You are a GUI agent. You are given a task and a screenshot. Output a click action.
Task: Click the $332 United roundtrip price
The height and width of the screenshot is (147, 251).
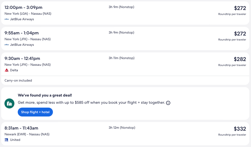point(240,129)
